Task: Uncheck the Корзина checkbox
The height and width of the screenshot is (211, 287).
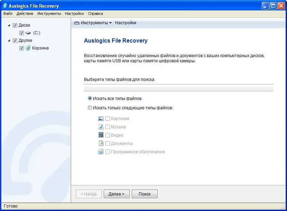Action: [x=21, y=48]
